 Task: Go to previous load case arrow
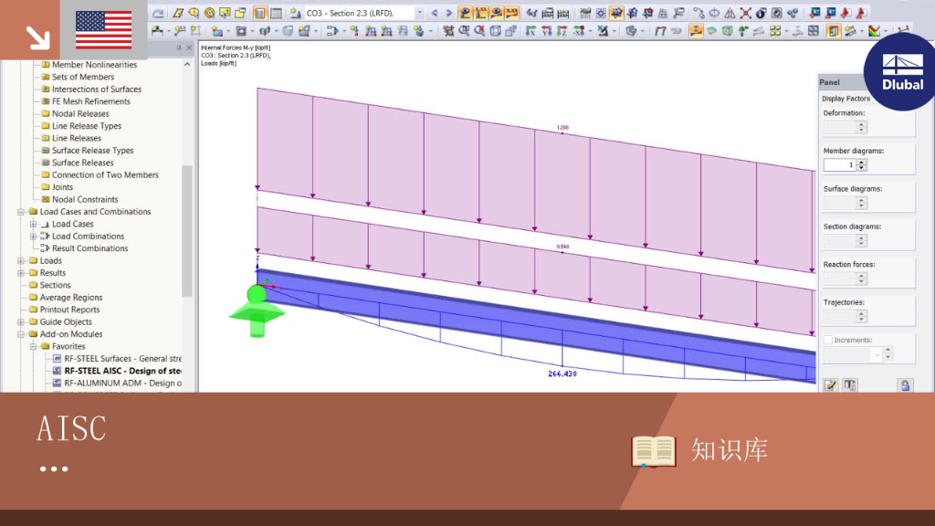coord(435,13)
